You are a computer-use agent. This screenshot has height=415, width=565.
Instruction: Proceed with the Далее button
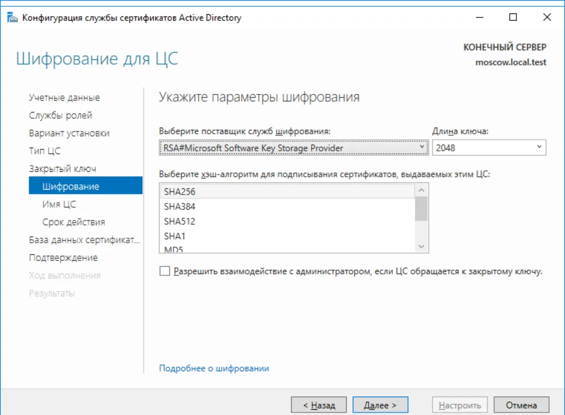tap(380, 405)
